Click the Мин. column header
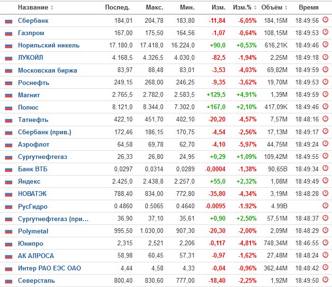 click(187, 8)
